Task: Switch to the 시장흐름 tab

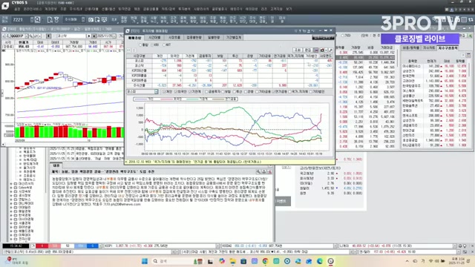Action: (174, 38)
